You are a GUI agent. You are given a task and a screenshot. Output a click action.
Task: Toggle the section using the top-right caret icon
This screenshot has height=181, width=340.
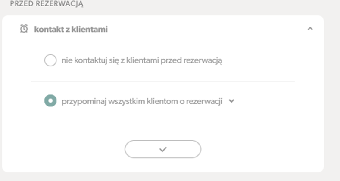310,29
